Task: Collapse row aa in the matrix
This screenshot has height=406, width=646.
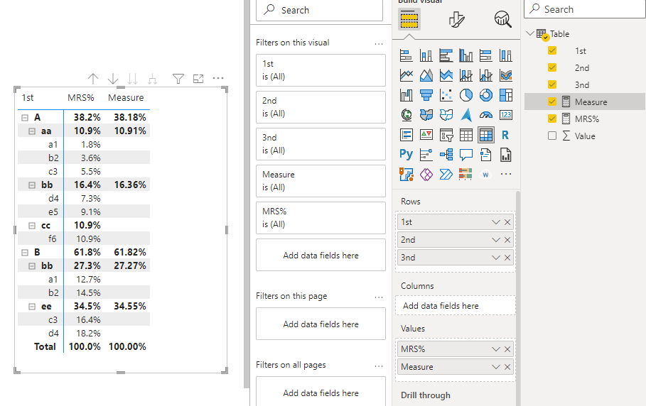Action: [32, 131]
